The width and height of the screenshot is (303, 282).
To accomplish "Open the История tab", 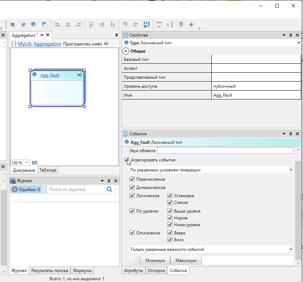I will click(156, 271).
